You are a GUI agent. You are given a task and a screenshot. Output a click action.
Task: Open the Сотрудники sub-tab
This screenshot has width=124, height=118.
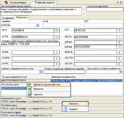(8, 18)
